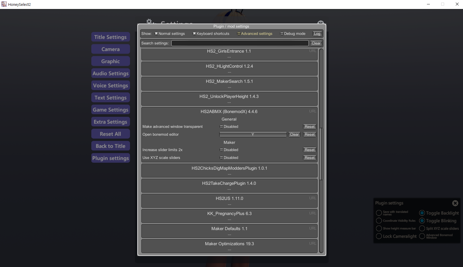Open Game Settings menu
The height and width of the screenshot is (267, 463).
pyautogui.click(x=111, y=110)
